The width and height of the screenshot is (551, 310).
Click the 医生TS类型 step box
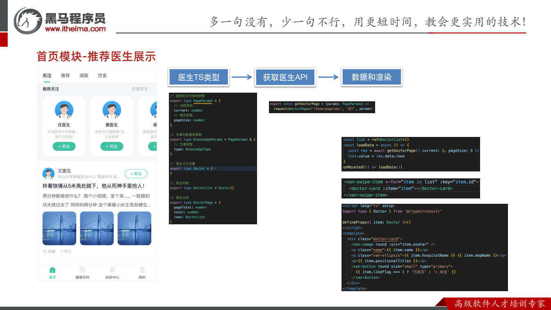(x=199, y=77)
